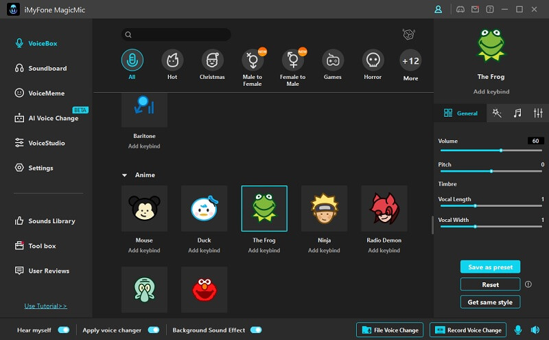Click the Record Voice Change button
This screenshot has width=549, height=340.
click(x=468, y=330)
